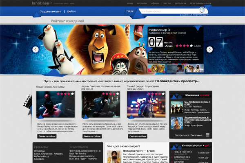This screenshot has height=163, width=245.
Task: Open Beat Film Festival event
Action: tap(78, 154)
